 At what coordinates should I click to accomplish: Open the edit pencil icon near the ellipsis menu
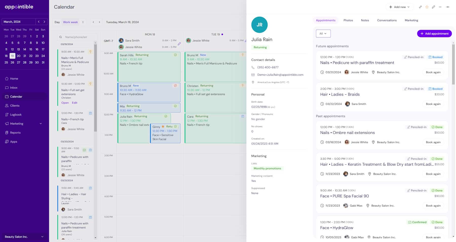433,7
